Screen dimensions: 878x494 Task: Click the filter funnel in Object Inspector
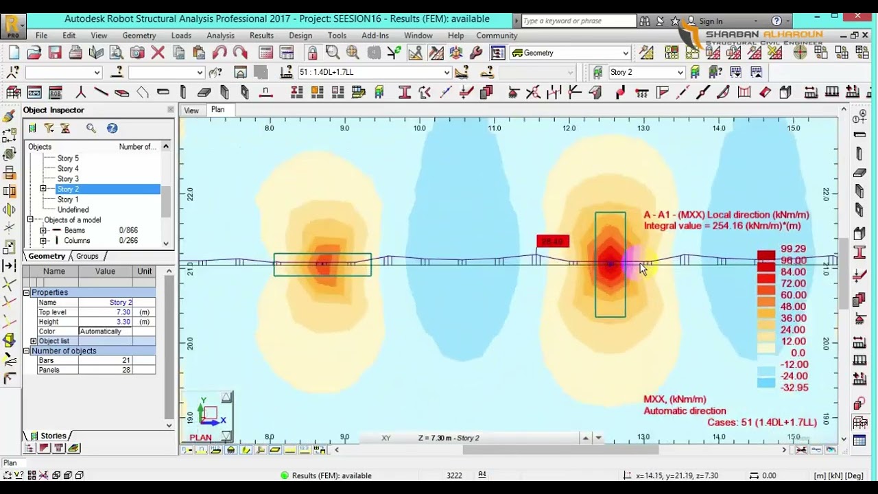click(49, 128)
